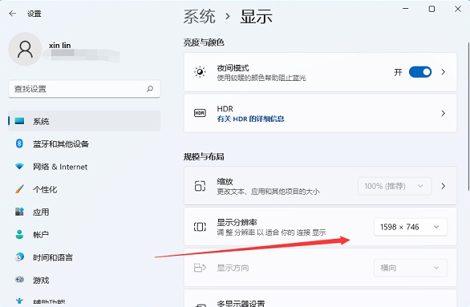The height and width of the screenshot is (307, 470).
Task: Open the 1598 × 746 resolution dropdown
Action: tap(411, 227)
